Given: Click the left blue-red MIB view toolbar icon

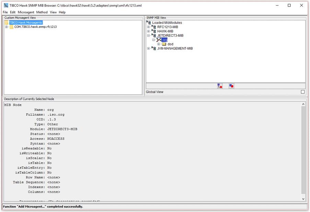Looking at the screenshot, I should [220, 86].
